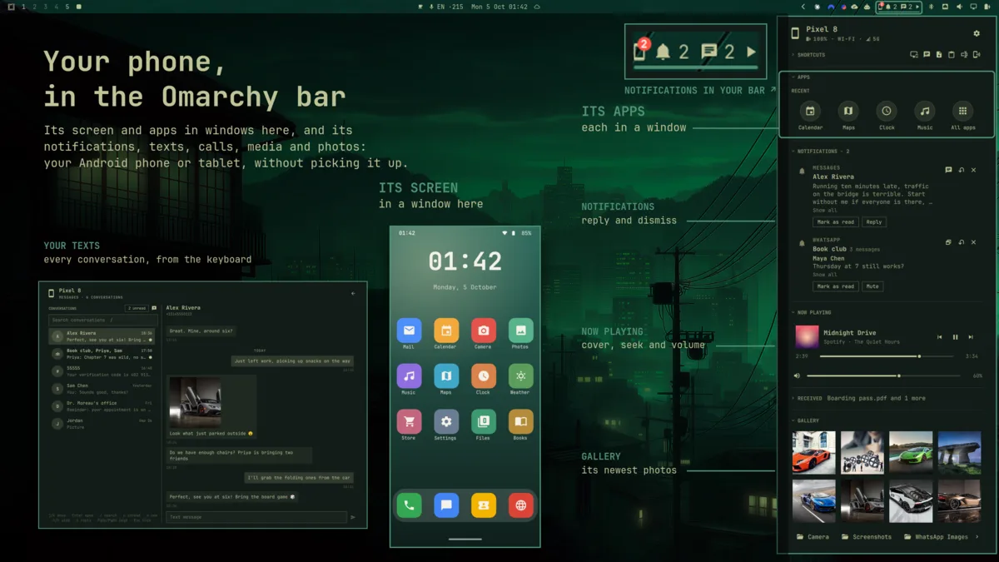The width and height of the screenshot is (999, 562).
Task: Go to previous track
Action: tap(940, 337)
